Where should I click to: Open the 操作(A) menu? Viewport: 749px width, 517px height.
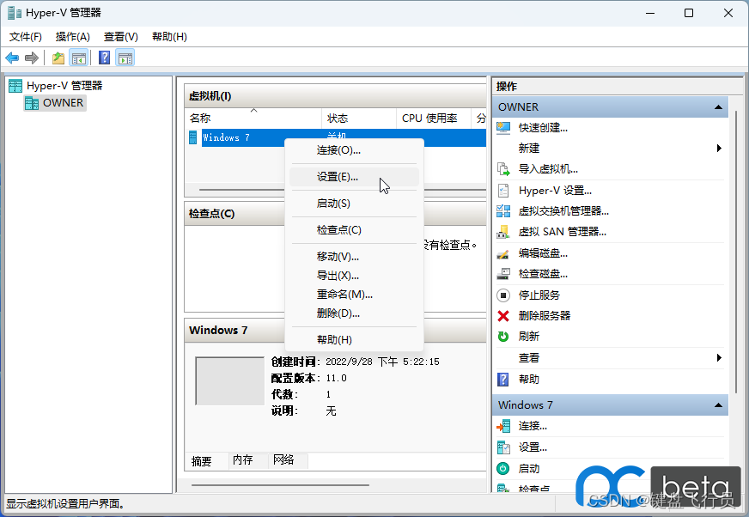72,37
